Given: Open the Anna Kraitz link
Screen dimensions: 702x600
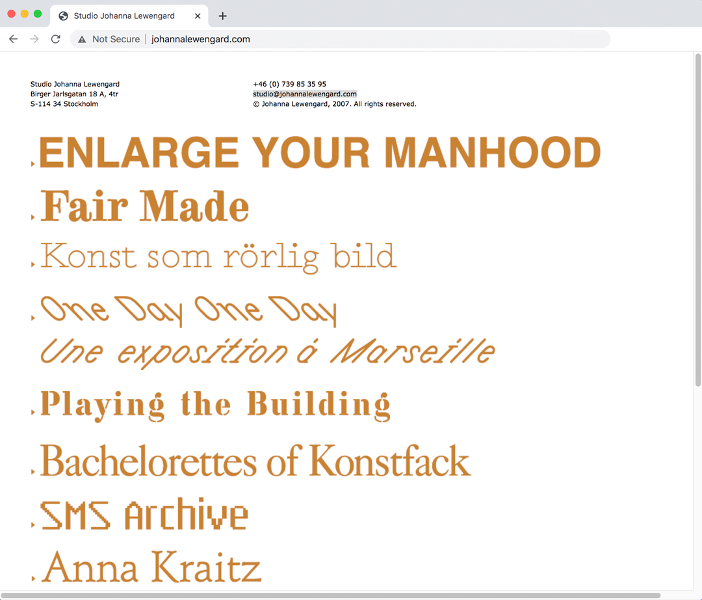Looking at the screenshot, I should 151,567.
